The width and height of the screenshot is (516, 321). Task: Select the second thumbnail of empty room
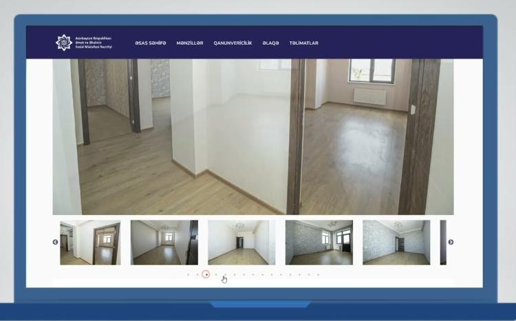[164, 242]
